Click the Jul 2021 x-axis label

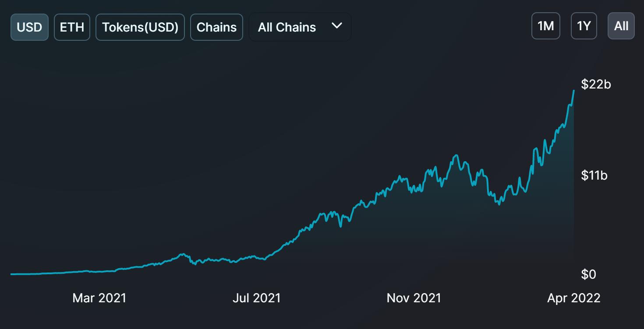[256, 298]
